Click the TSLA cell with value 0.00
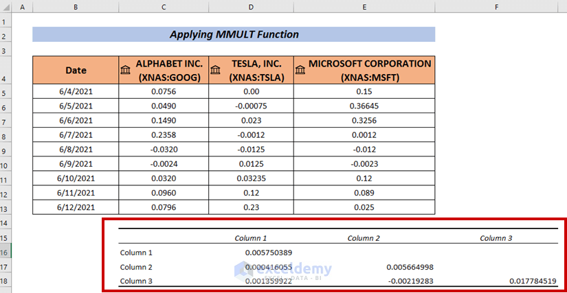Image resolution: width=567 pixels, height=293 pixels. pyautogui.click(x=251, y=92)
